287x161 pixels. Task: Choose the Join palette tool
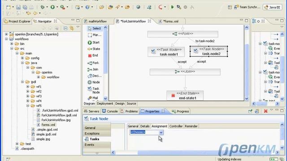coord(93,69)
